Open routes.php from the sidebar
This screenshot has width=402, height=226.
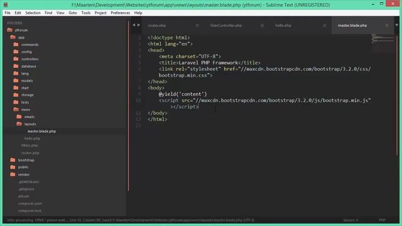pos(30,153)
